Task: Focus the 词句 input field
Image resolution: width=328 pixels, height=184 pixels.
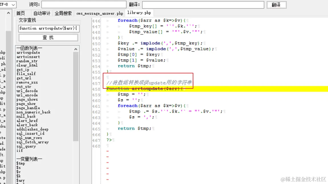Action: (84, 4)
